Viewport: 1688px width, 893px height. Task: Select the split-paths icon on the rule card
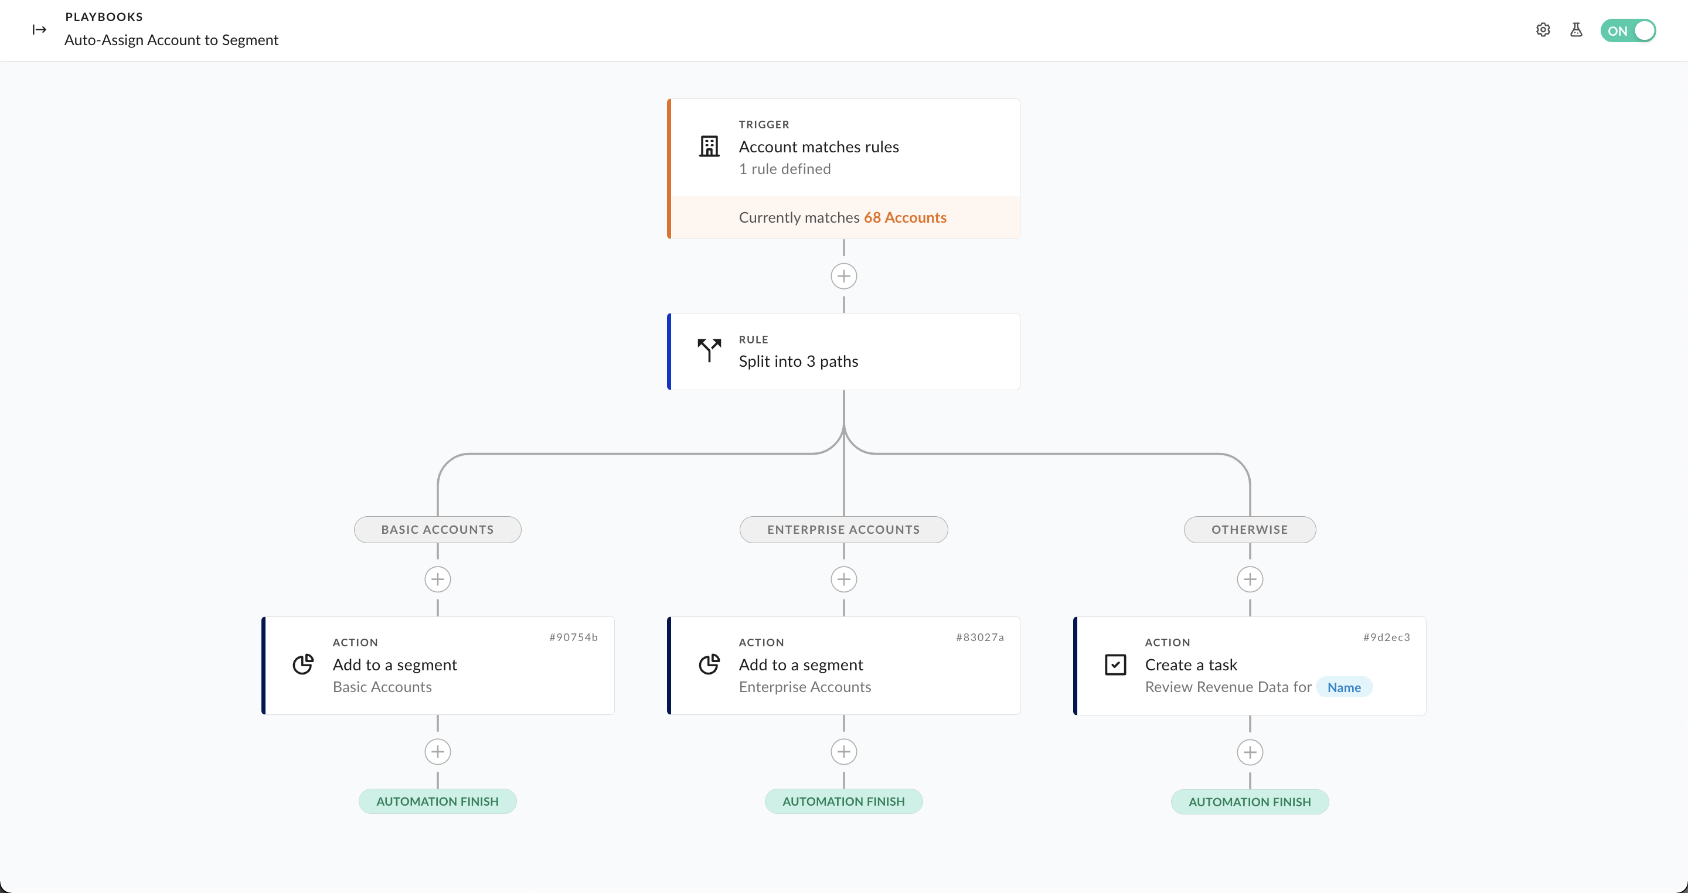pos(709,351)
